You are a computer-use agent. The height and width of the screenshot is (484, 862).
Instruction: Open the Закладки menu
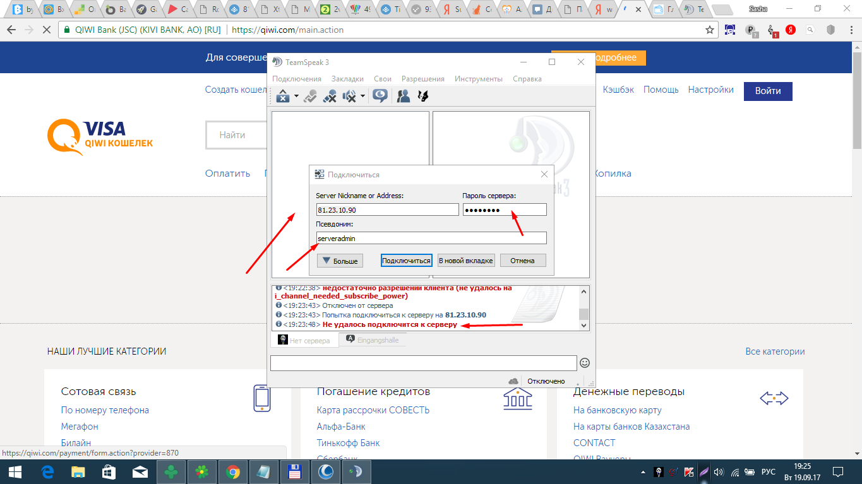(x=347, y=79)
